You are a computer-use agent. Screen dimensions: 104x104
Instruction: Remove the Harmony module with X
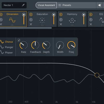click(61, 24)
